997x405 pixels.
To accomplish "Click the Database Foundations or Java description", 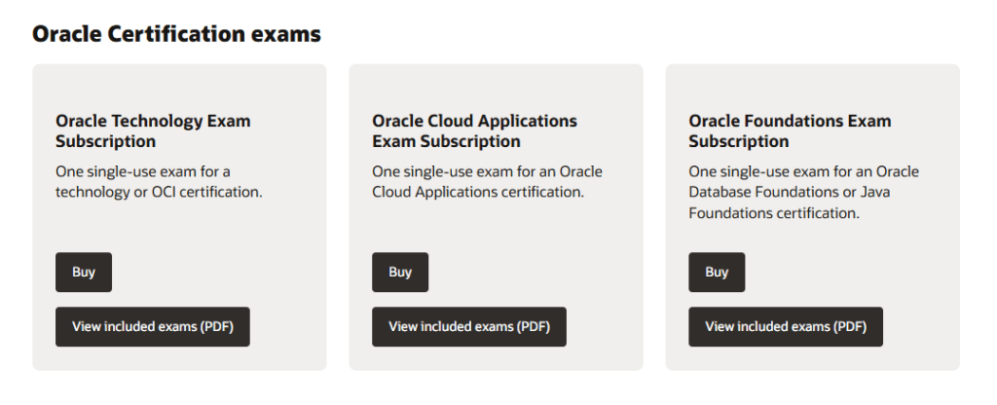I will 803,192.
